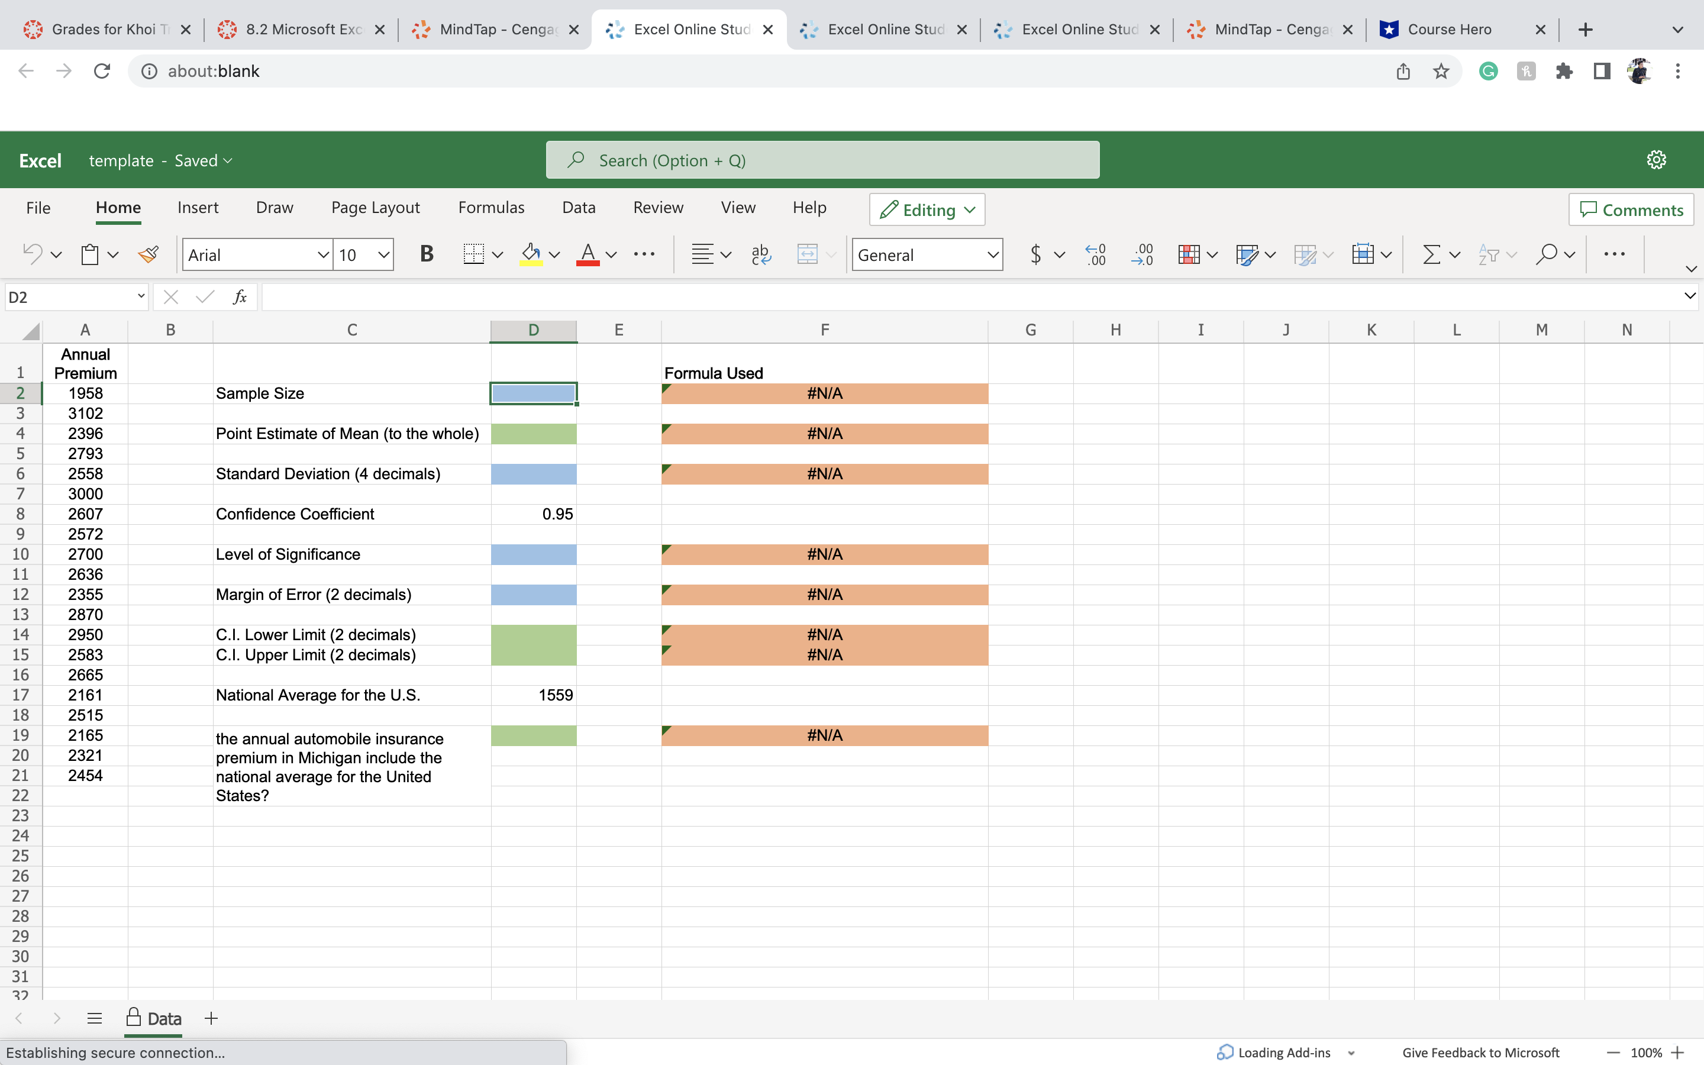Click the Increase Decimal icon
This screenshot has height=1065, width=1704.
click(x=1096, y=254)
